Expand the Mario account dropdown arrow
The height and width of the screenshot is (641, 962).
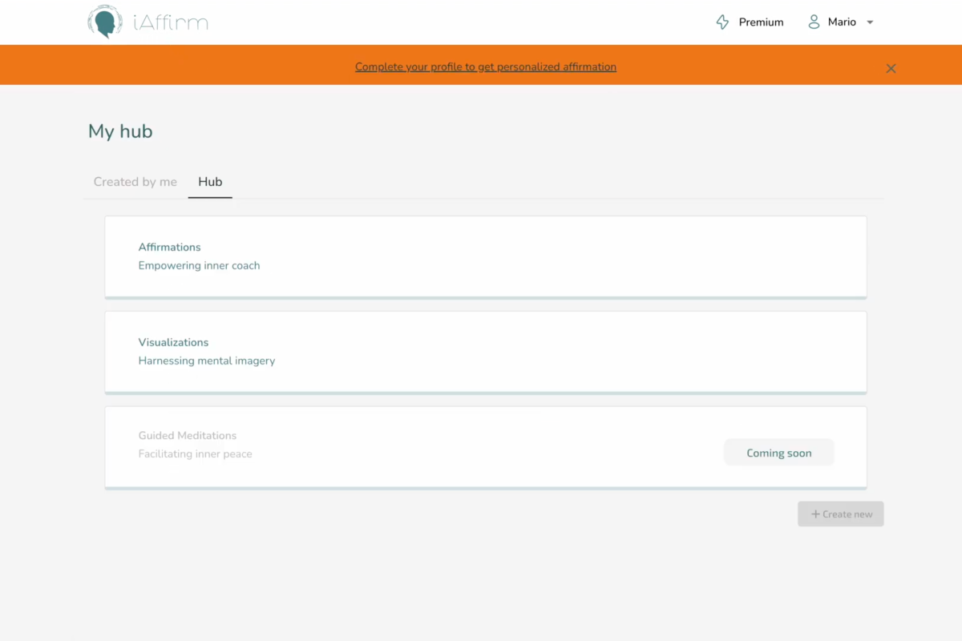pos(870,22)
